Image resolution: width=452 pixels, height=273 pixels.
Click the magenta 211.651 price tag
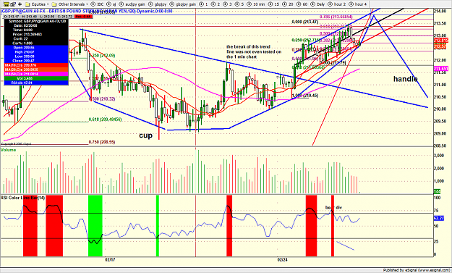[x=441, y=68]
